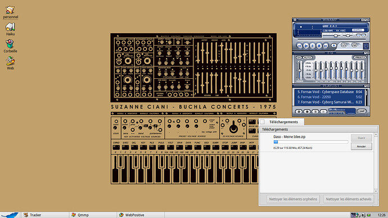
Task: Click the download status text 6.29 sur 116.68 Mio
Action: 292,148
